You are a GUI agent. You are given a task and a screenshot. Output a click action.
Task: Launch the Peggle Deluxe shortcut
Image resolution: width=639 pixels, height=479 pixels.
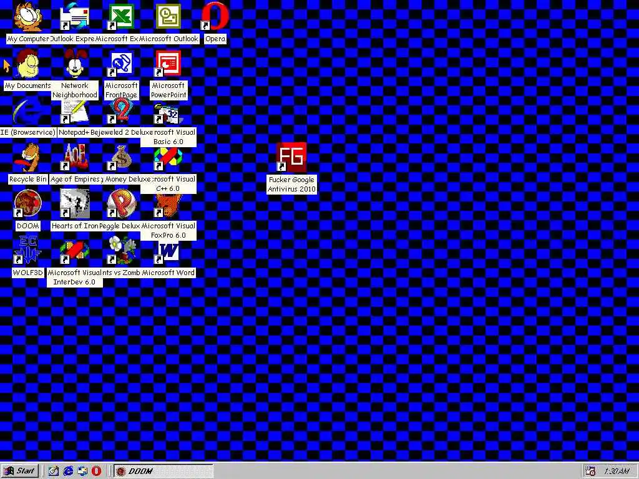(x=121, y=203)
